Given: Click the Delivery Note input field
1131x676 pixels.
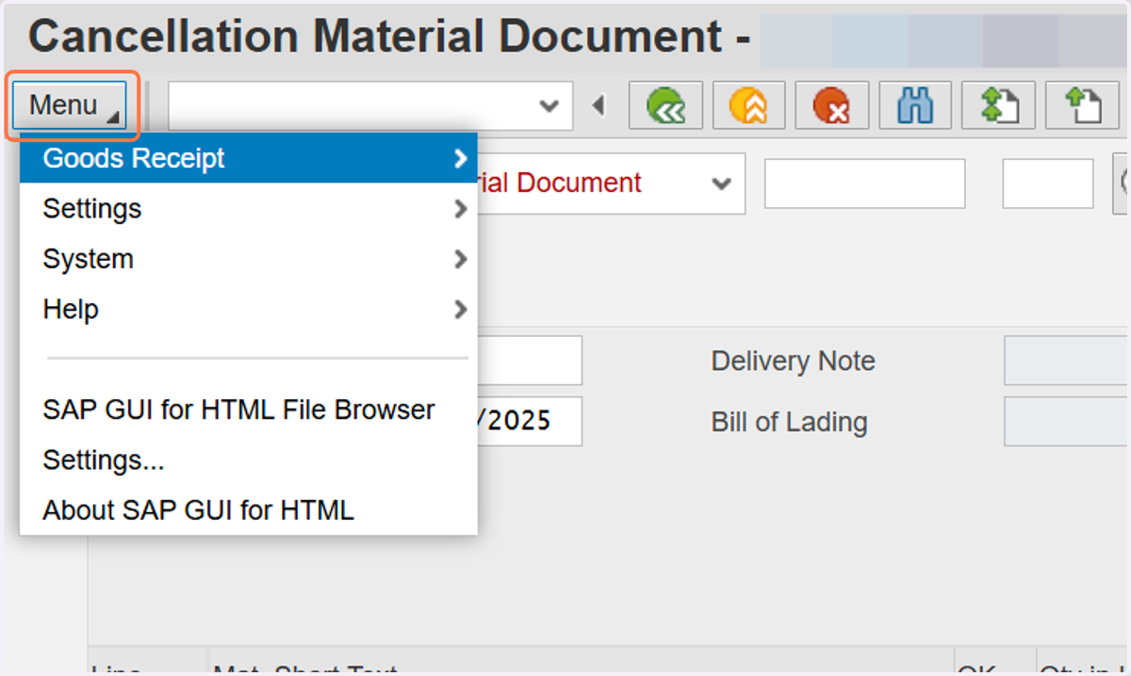Looking at the screenshot, I should pyautogui.click(x=1067, y=361).
